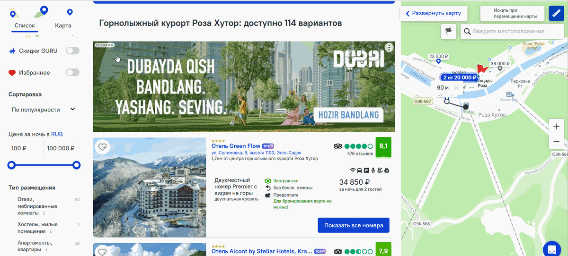Open the ad banner three-dot menu
The height and width of the screenshot is (256, 568).
(x=389, y=47)
